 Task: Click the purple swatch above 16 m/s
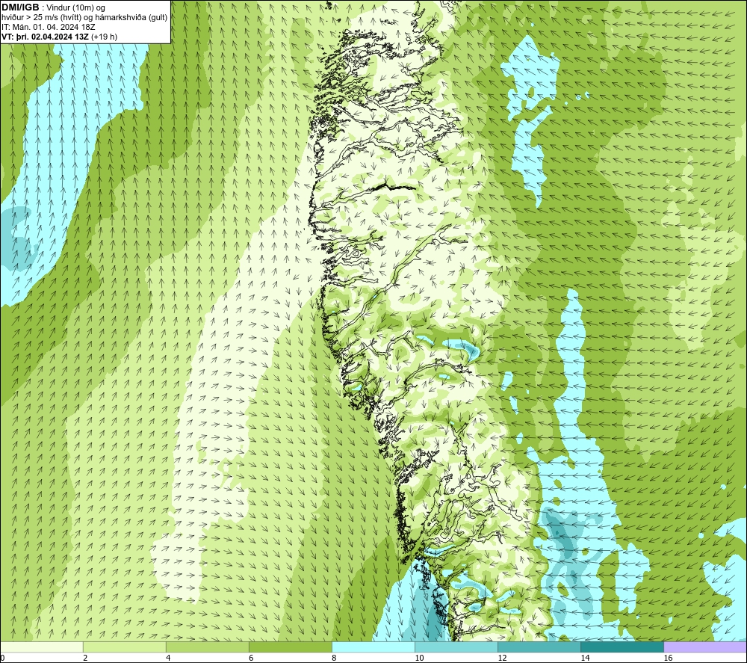tap(705, 647)
